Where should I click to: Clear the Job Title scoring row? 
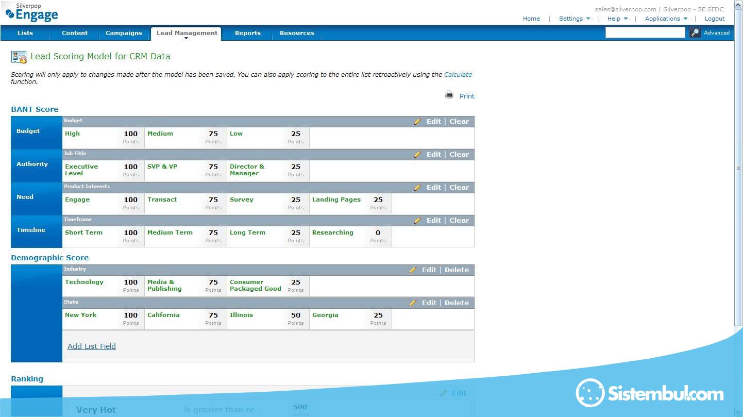coord(459,155)
